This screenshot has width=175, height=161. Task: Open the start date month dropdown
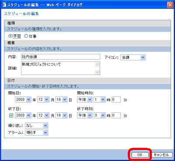tap(43, 100)
